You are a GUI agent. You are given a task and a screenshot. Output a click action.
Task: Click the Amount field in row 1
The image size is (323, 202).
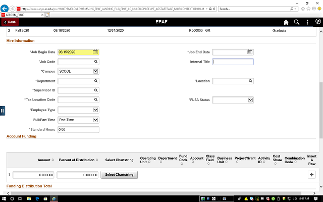tap(33, 175)
